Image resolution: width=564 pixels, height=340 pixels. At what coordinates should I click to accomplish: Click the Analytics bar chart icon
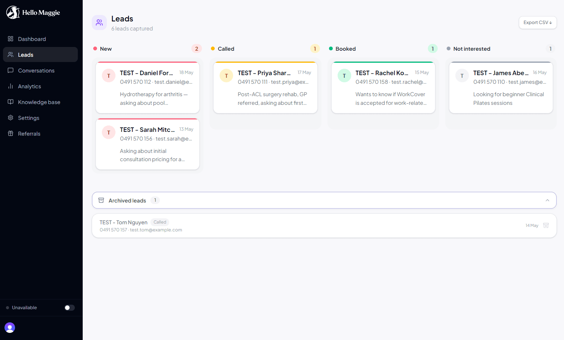coord(11,86)
